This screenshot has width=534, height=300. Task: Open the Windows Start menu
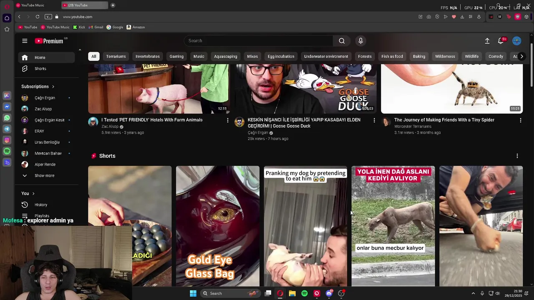193,293
